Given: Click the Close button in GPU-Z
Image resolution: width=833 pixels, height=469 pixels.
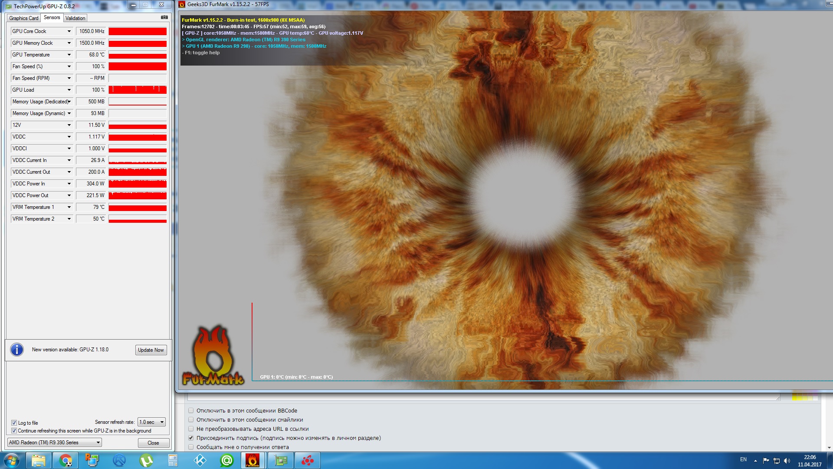Looking at the screenshot, I should click(x=153, y=443).
